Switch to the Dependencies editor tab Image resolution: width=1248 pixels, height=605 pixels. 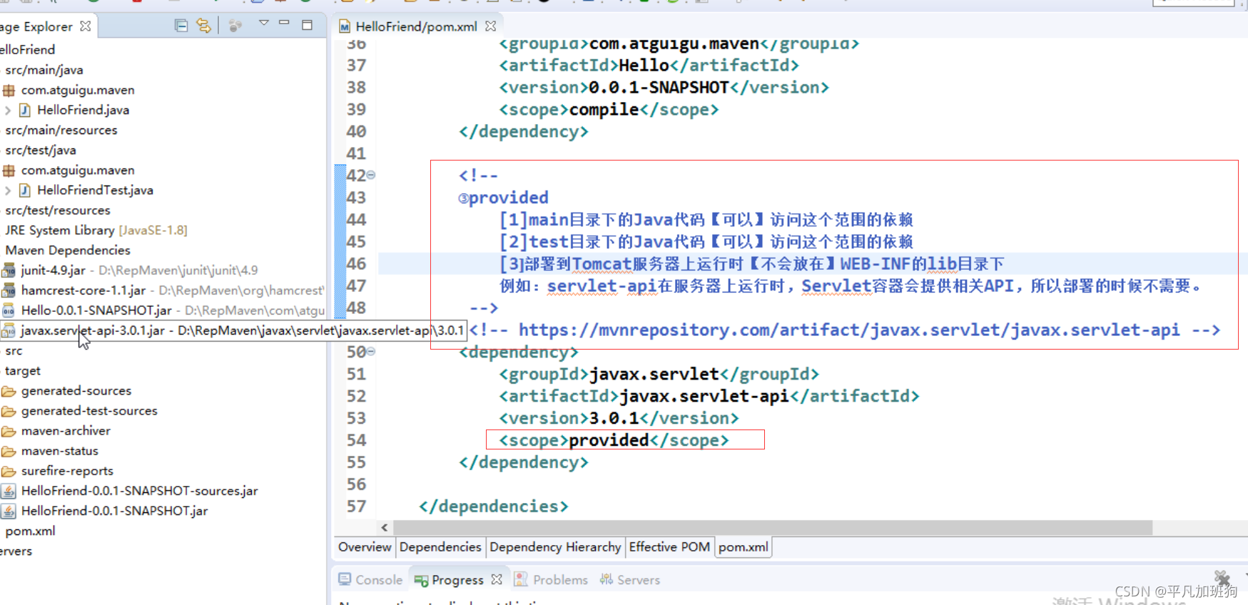(x=440, y=546)
